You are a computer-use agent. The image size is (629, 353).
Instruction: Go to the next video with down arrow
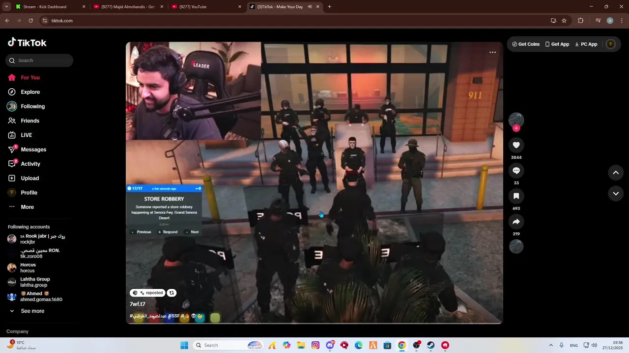[x=616, y=194]
